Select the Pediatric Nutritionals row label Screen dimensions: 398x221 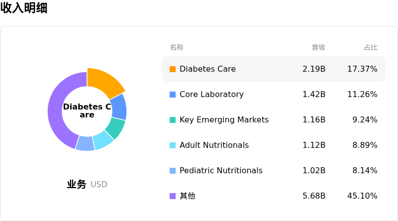(x=221, y=170)
